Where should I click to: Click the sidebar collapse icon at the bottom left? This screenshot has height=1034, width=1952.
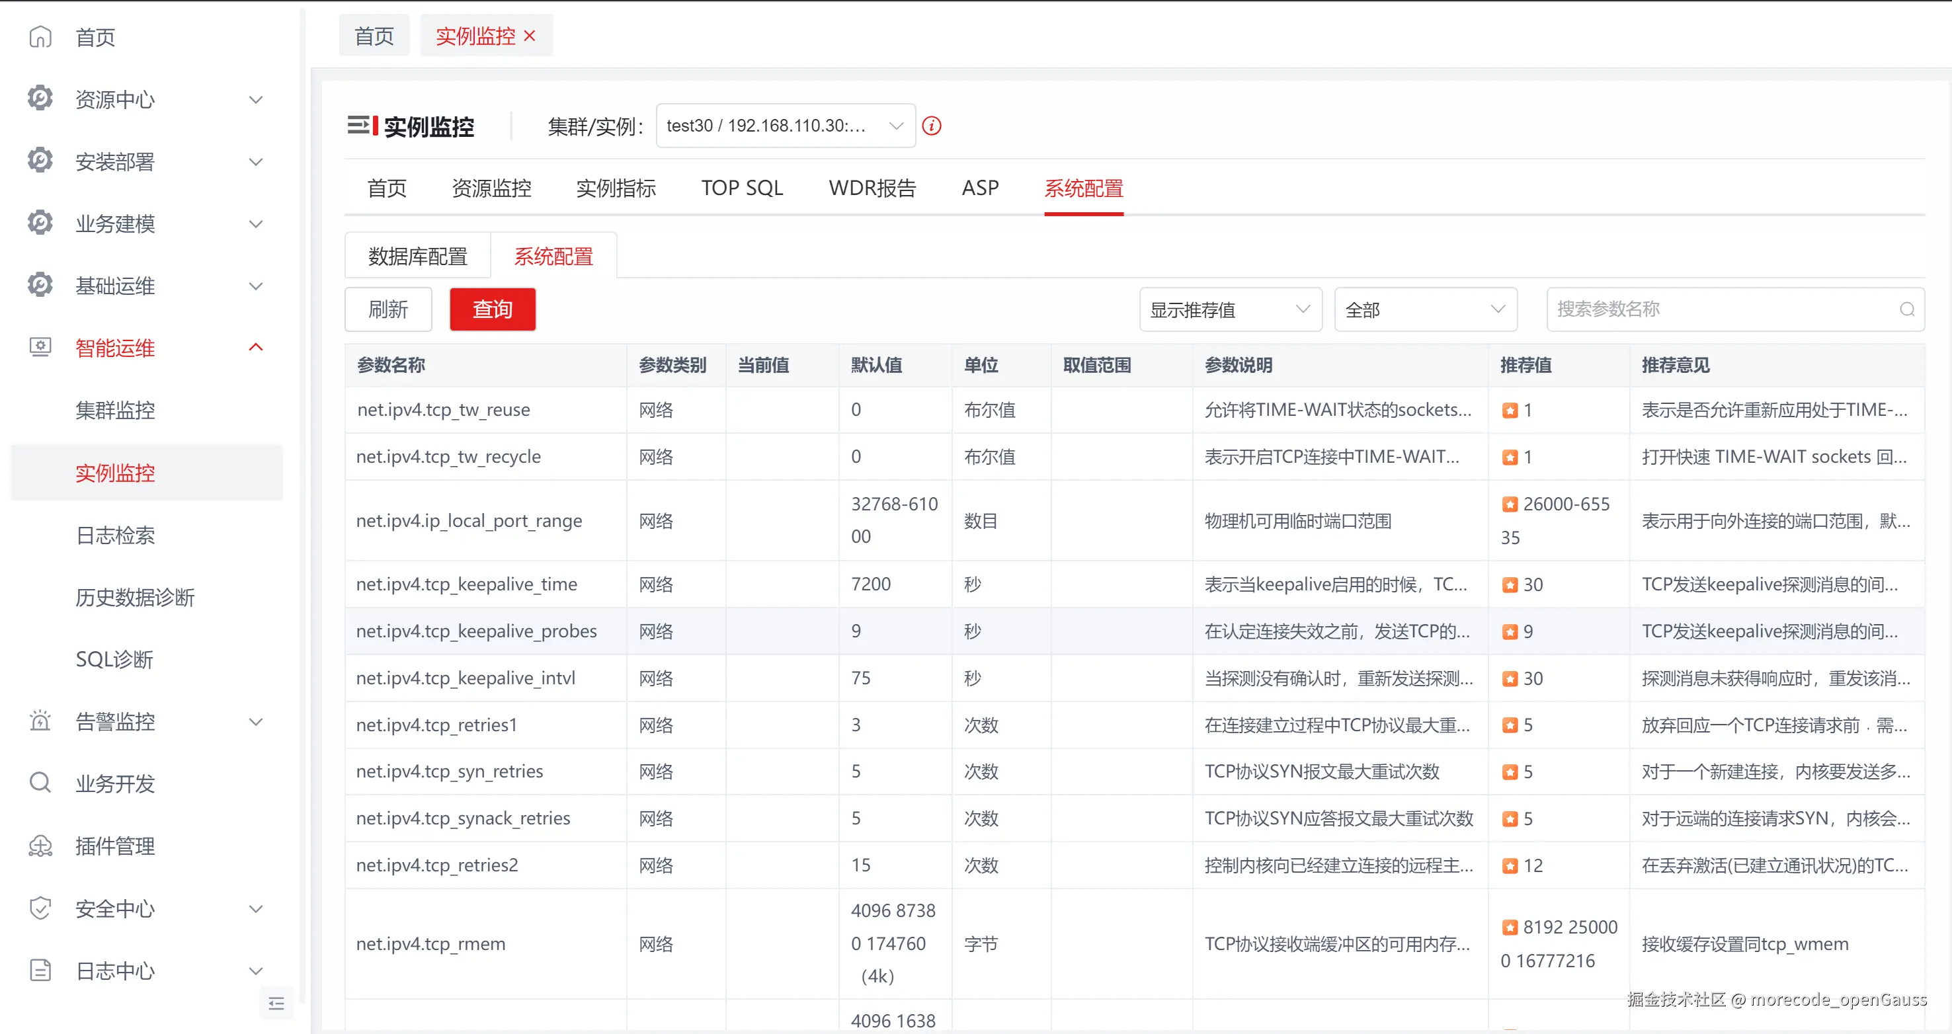coord(276,1004)
